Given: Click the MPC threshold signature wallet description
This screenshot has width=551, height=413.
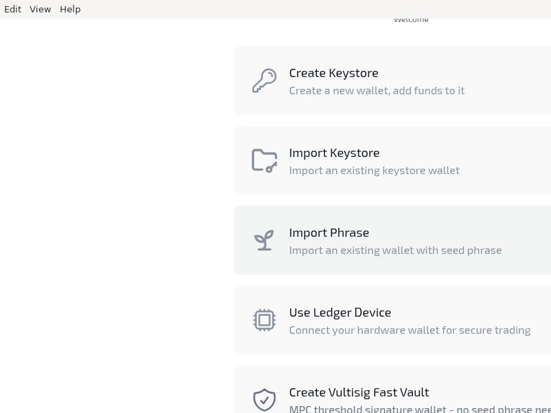Looking at the screenshot, I should (x=420, y=409).
